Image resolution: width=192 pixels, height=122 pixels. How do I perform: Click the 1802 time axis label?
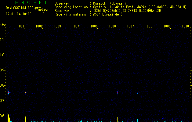coord(39,26)
